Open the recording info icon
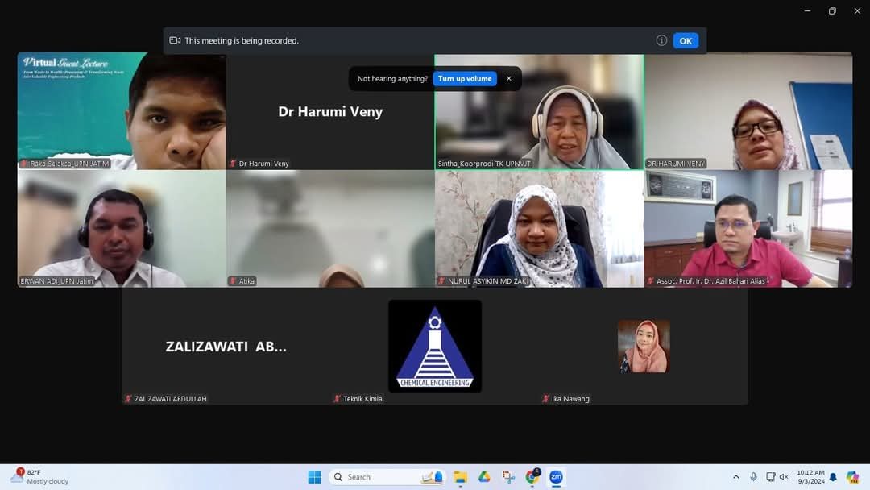The width and height of the screenshot is (870, 490). point(661,40)
